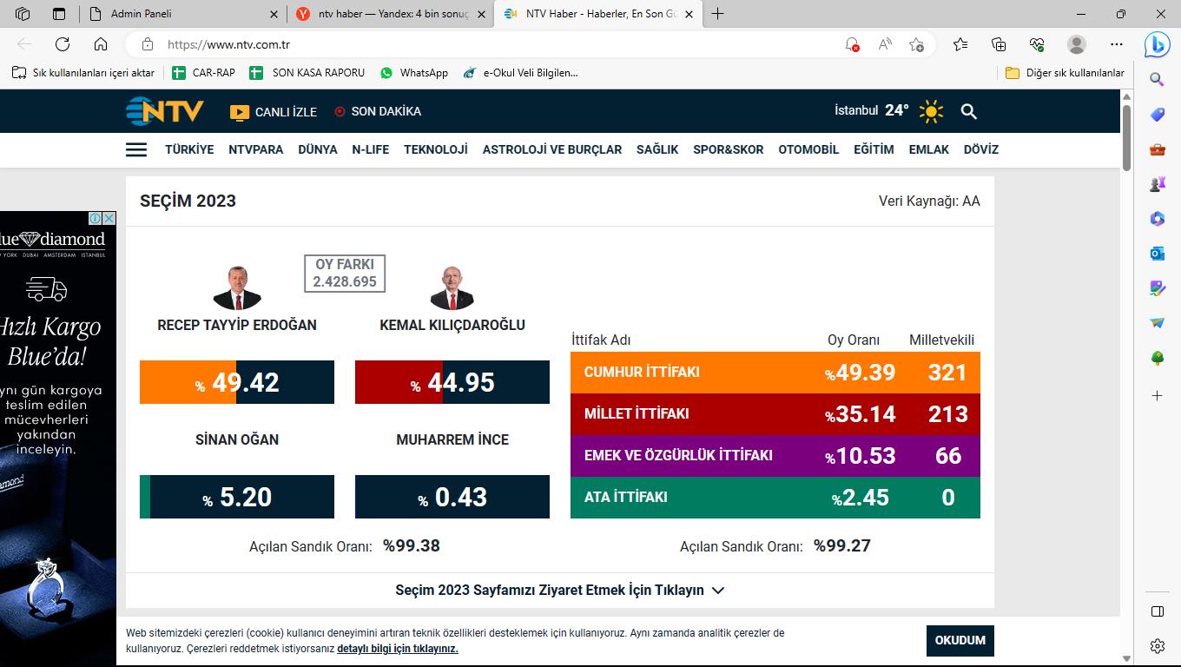The height and width of the screenshot is (667, 1181).
Task: Go to browser home page
Action: tap(101, 44)
